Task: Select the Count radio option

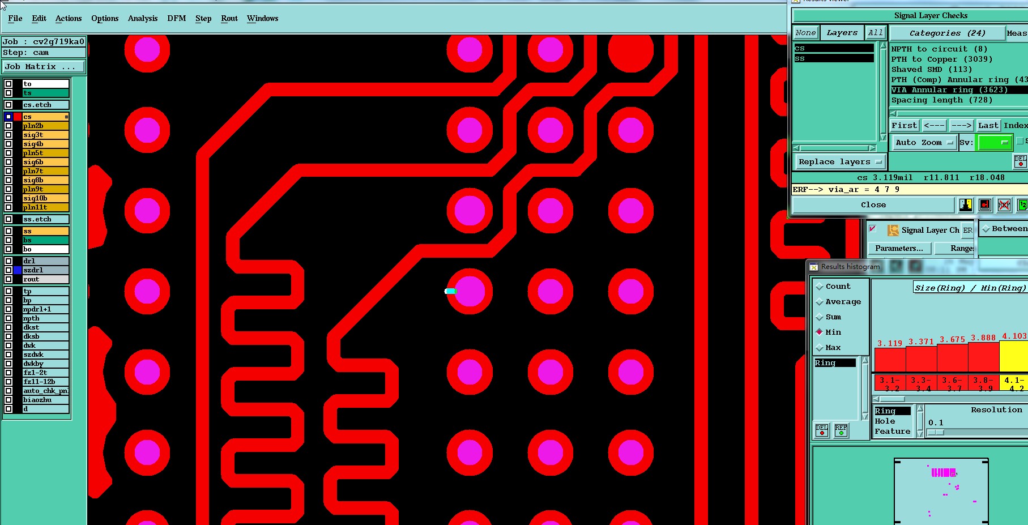Action: (820, 287)
